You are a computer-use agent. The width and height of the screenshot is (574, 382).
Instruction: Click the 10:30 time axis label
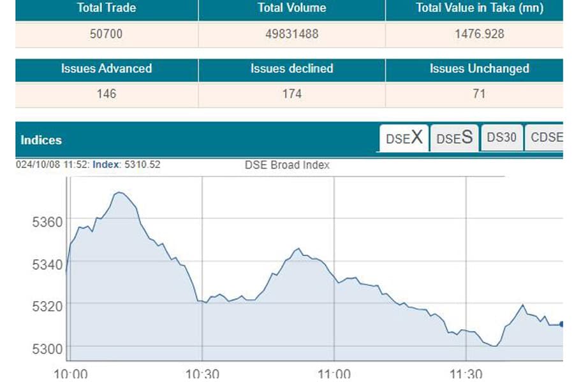pyautogui.click(x=202, y=375)
